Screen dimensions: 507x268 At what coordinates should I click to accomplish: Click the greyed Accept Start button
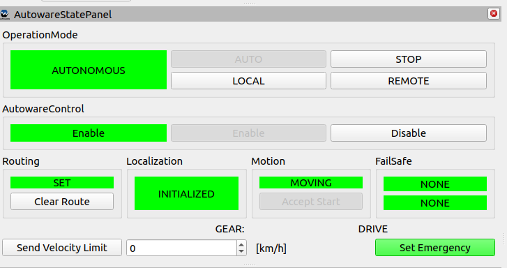point(311,201)
